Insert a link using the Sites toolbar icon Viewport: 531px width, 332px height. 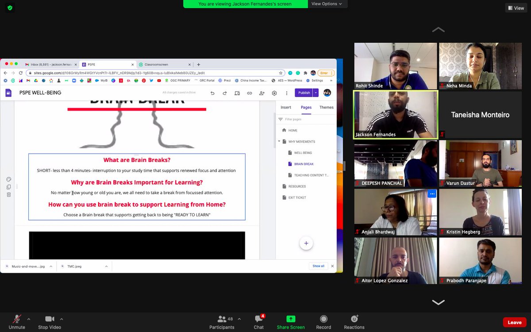tap(250, 93)
